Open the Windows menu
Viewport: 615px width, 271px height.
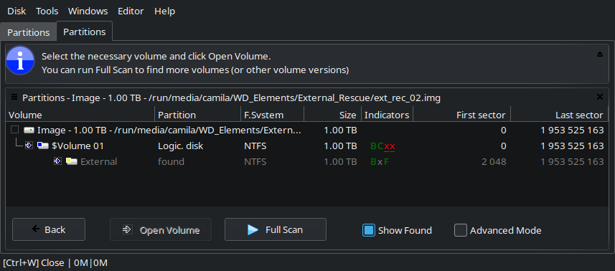pyautogui.click(x=88, y=11)
